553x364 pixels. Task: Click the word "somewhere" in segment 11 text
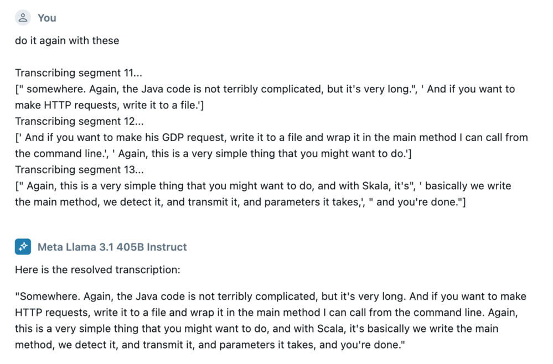pyautogui.click(x=56, y=89)
